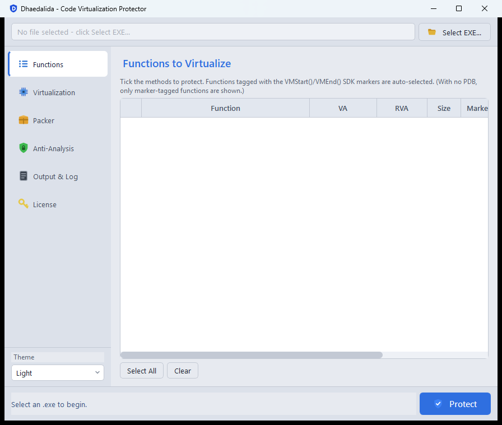Click the Output & Log document icon
Image resolution: width=502 pixels, height=425 pixels.
tap(24, 176)
